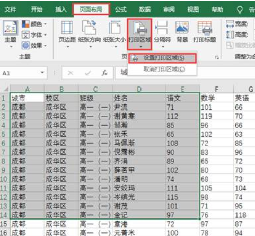
Task: Click the Print Titles (打印标题) icon
Action: (x=205, y=28)
